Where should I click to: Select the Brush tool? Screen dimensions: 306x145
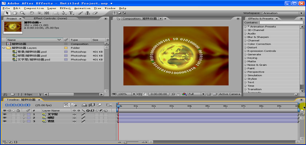pos(80,13)
